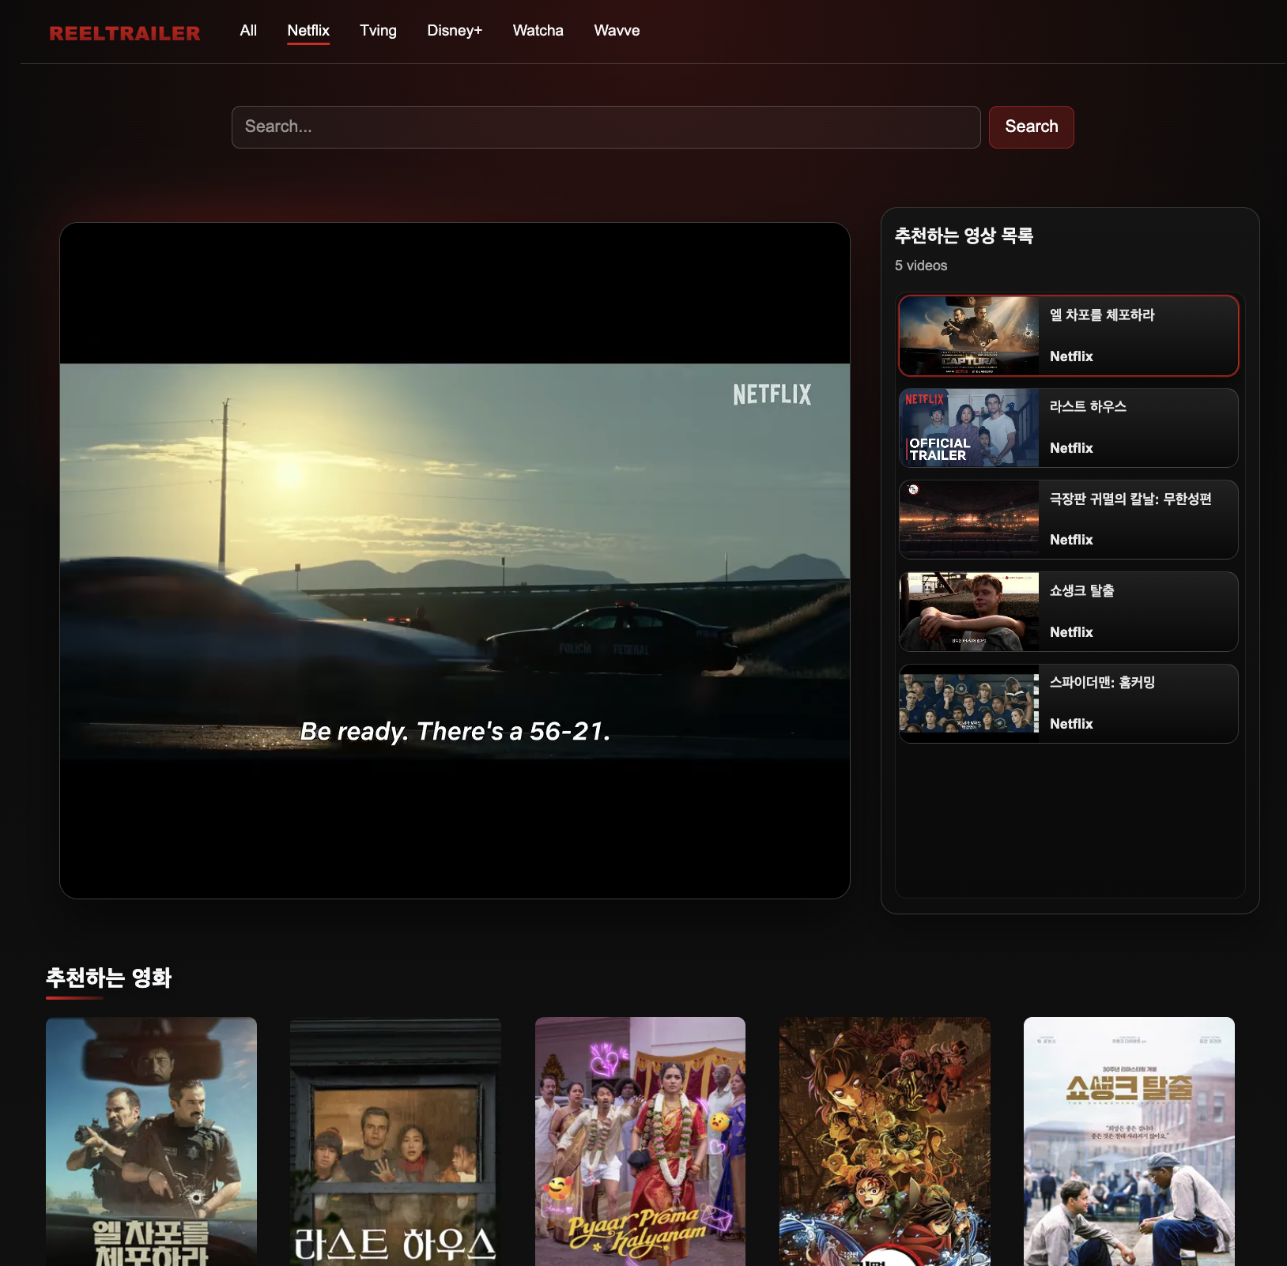Screen dimensions: 1287x1266
Task: Click the 추천하는 영상 목록 heading
Action: (964, 235)
